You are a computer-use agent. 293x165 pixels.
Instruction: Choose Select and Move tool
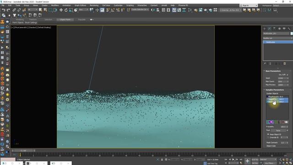[x=61, y=10]
